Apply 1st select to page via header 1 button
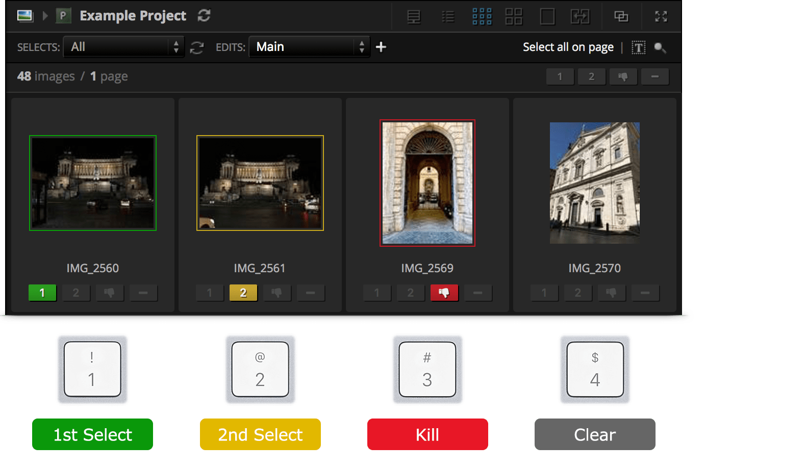Viewport: 806px width, 470px height. click(560, 77)
